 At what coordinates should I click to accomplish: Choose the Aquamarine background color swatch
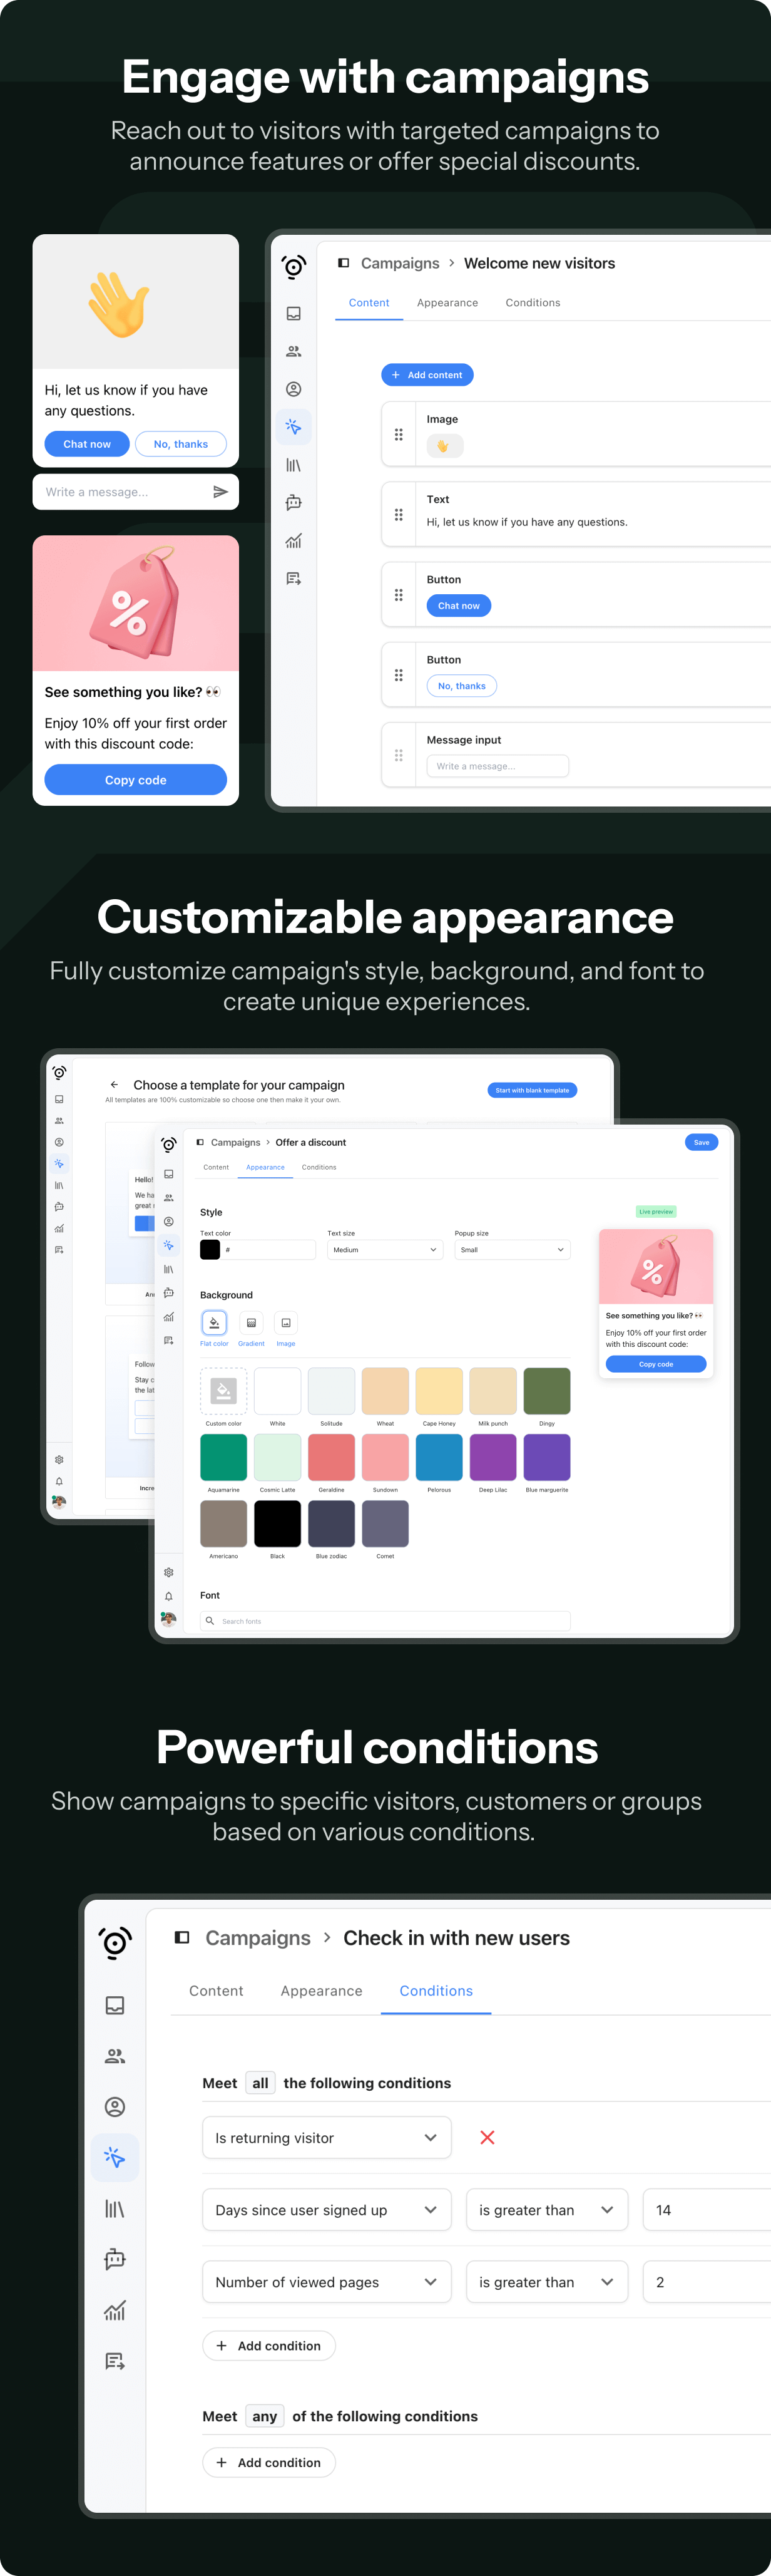click(223, 1457)
